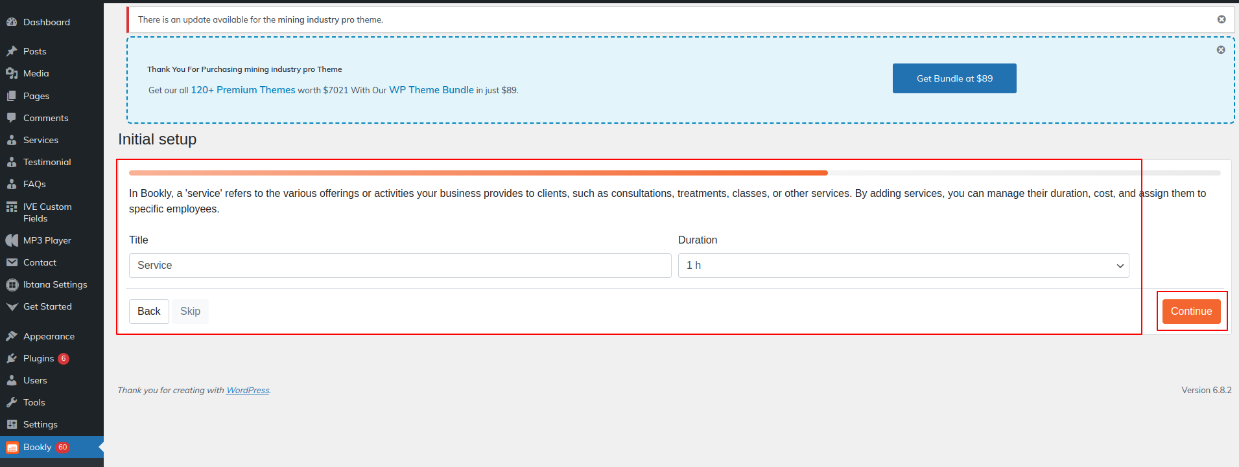The height and width of the screenshot is (467, 1239).
Task: Click the service Title input field
Action: 400,266
